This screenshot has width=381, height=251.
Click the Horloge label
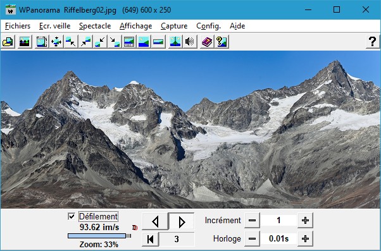click(x=227, y=239)
